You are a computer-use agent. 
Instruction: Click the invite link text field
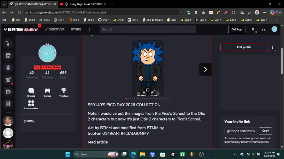[x=241, y=131]
